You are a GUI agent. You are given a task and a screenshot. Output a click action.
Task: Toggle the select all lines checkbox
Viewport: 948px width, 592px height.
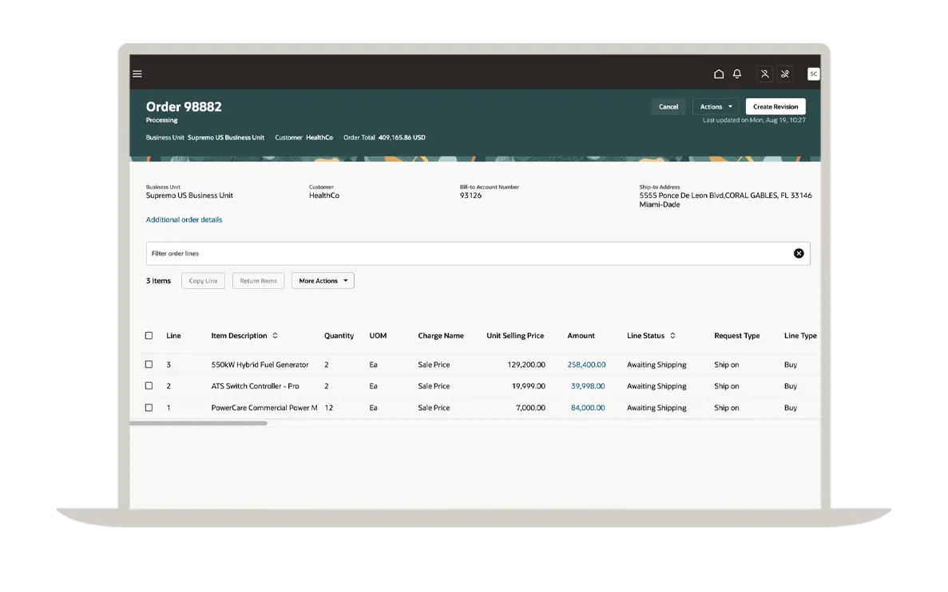[149, 336]
